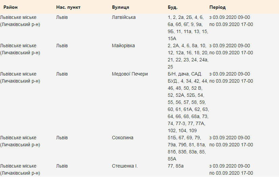Select the district cell in Соколина row

(20, 141)
